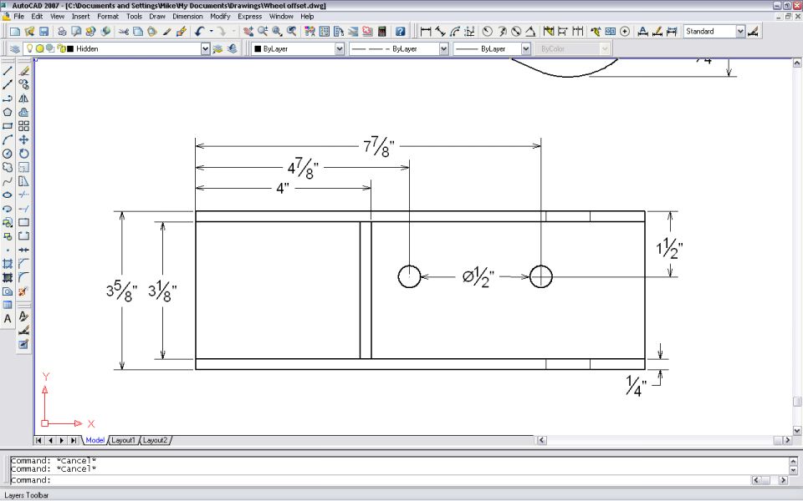Select the Mirror tool
Screen dimensions: 803x501
23,99
